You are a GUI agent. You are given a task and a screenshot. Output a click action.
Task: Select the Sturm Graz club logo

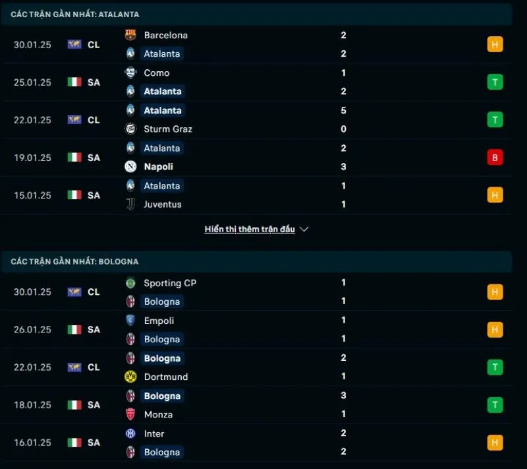(131, 129)
